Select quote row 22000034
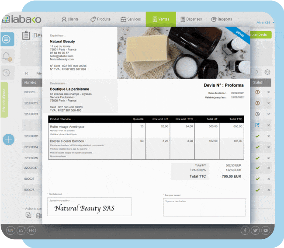This screenshot has height=248, width=284. (x=31, y=147)
